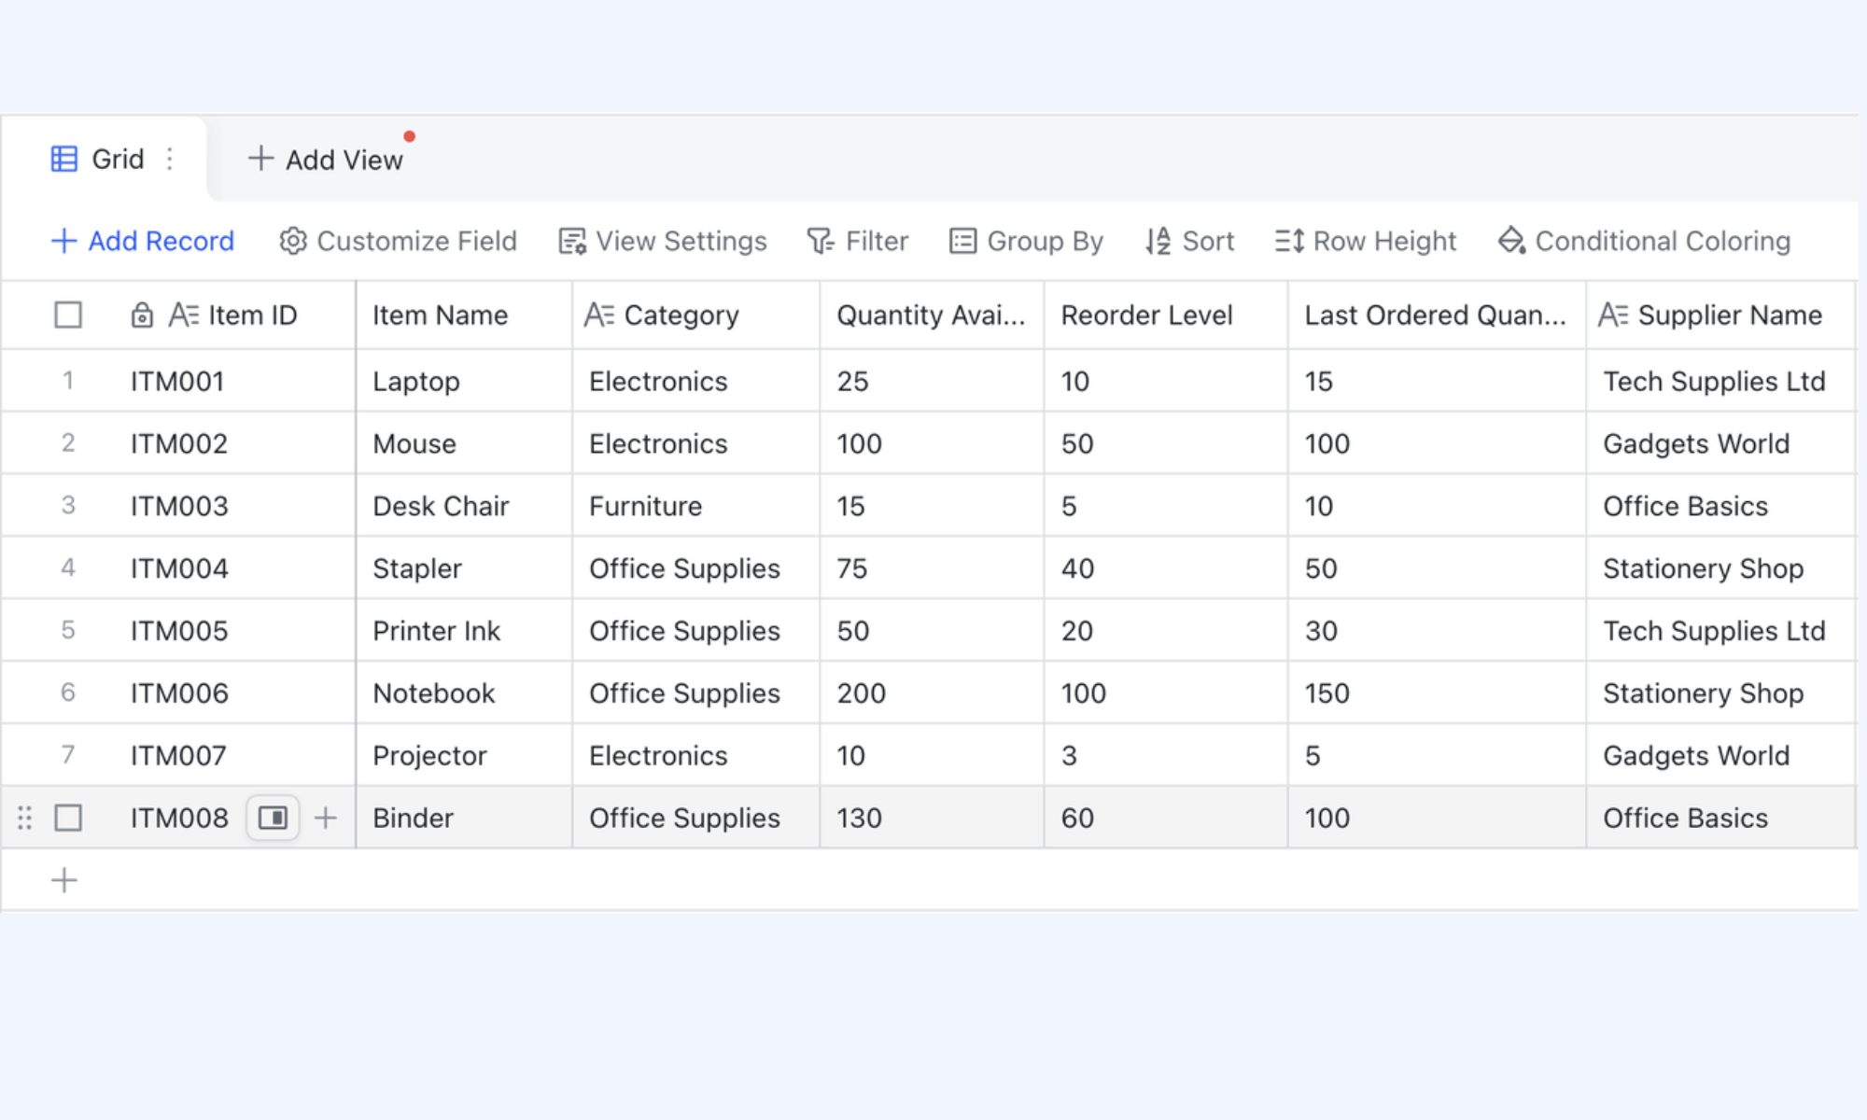Viewport: 1867px width, 1120px height.
Task: Select the Laptop item name cell
Action: click(464, 381)
